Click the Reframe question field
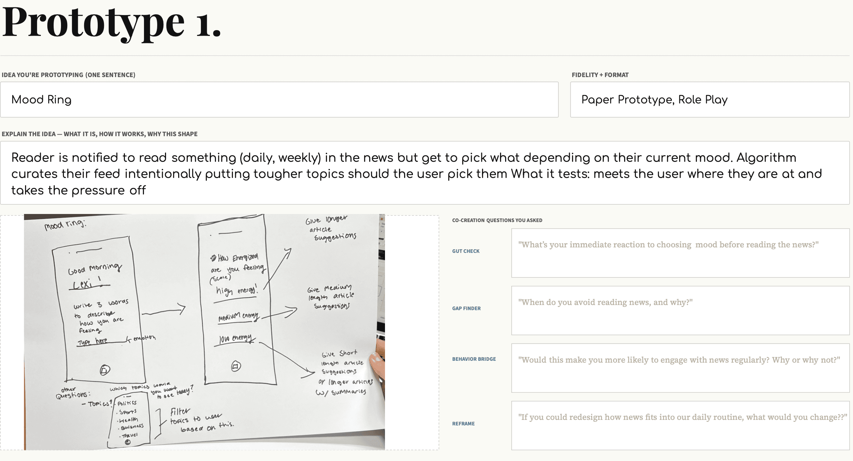 pyautogui.click(x=680, y=426)
